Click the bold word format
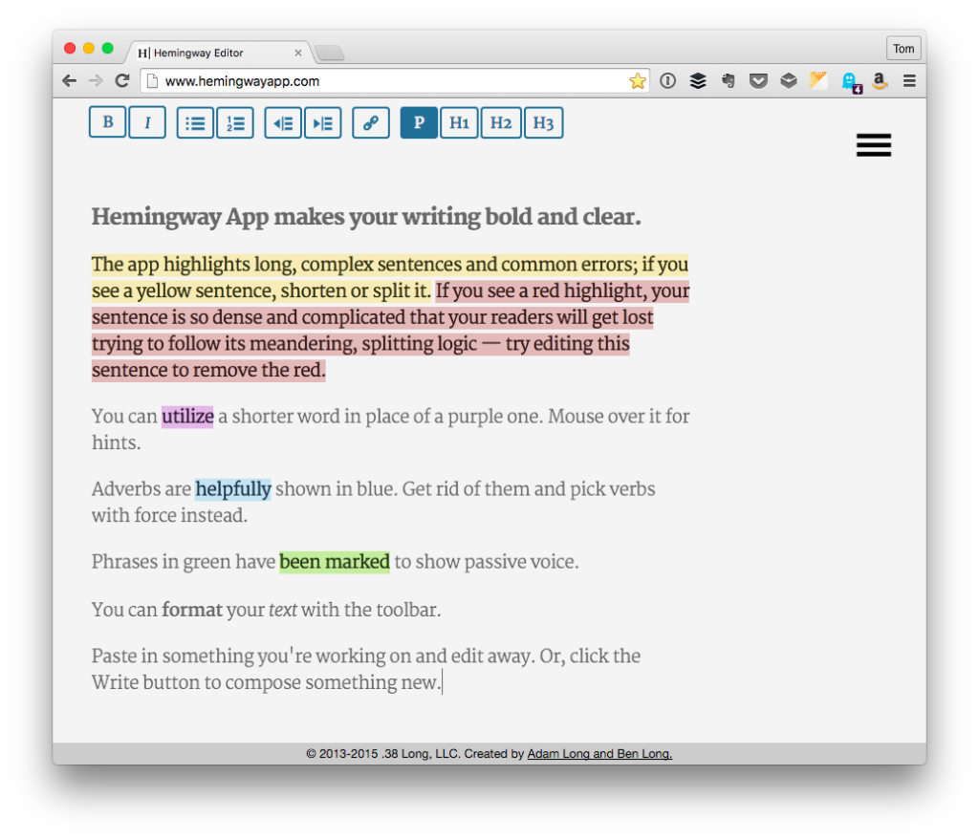This screenshot has width=979, height=840. click(191, 610)
